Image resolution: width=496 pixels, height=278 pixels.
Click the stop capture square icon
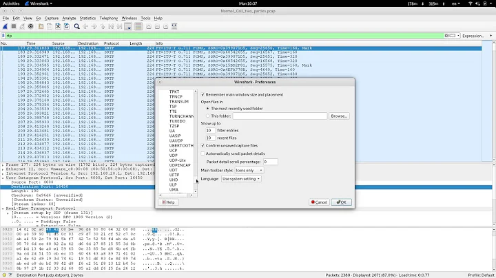(14, 27)
